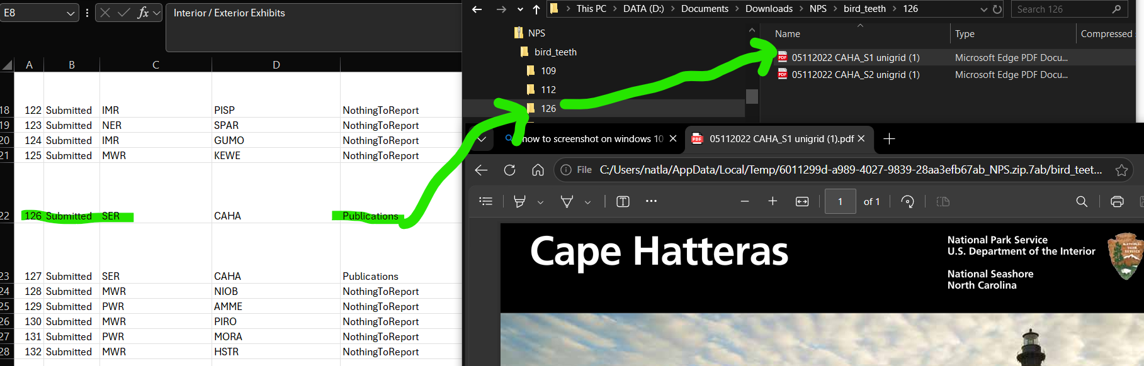The image size is (1144, 366).
Task: Go up one folder in File Explorer
Action: [536, 9]
